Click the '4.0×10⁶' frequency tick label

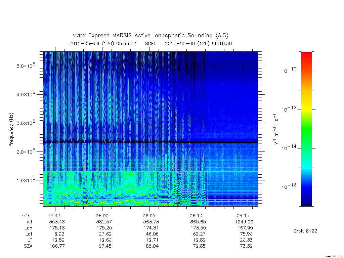[26, 94]
